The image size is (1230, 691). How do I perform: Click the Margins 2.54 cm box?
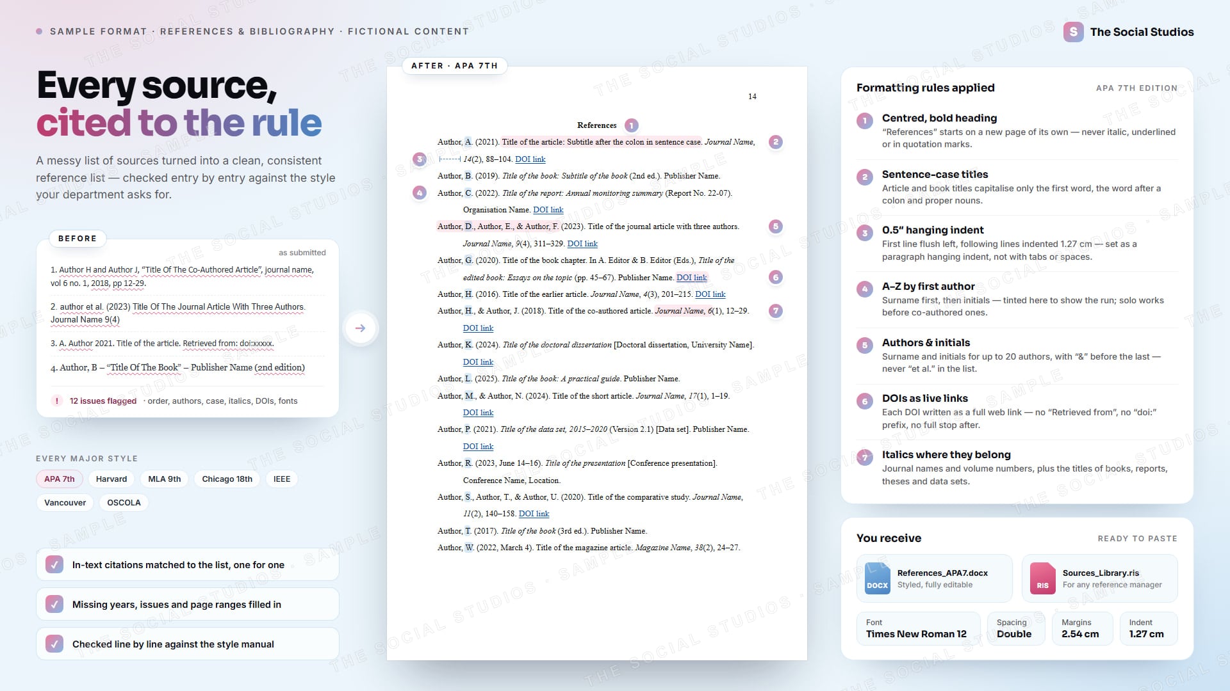pos(1083,629)
